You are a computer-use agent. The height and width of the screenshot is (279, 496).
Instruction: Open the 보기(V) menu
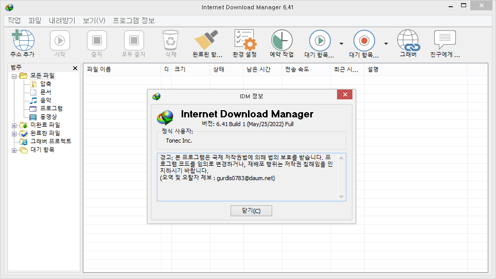[94, 21]
